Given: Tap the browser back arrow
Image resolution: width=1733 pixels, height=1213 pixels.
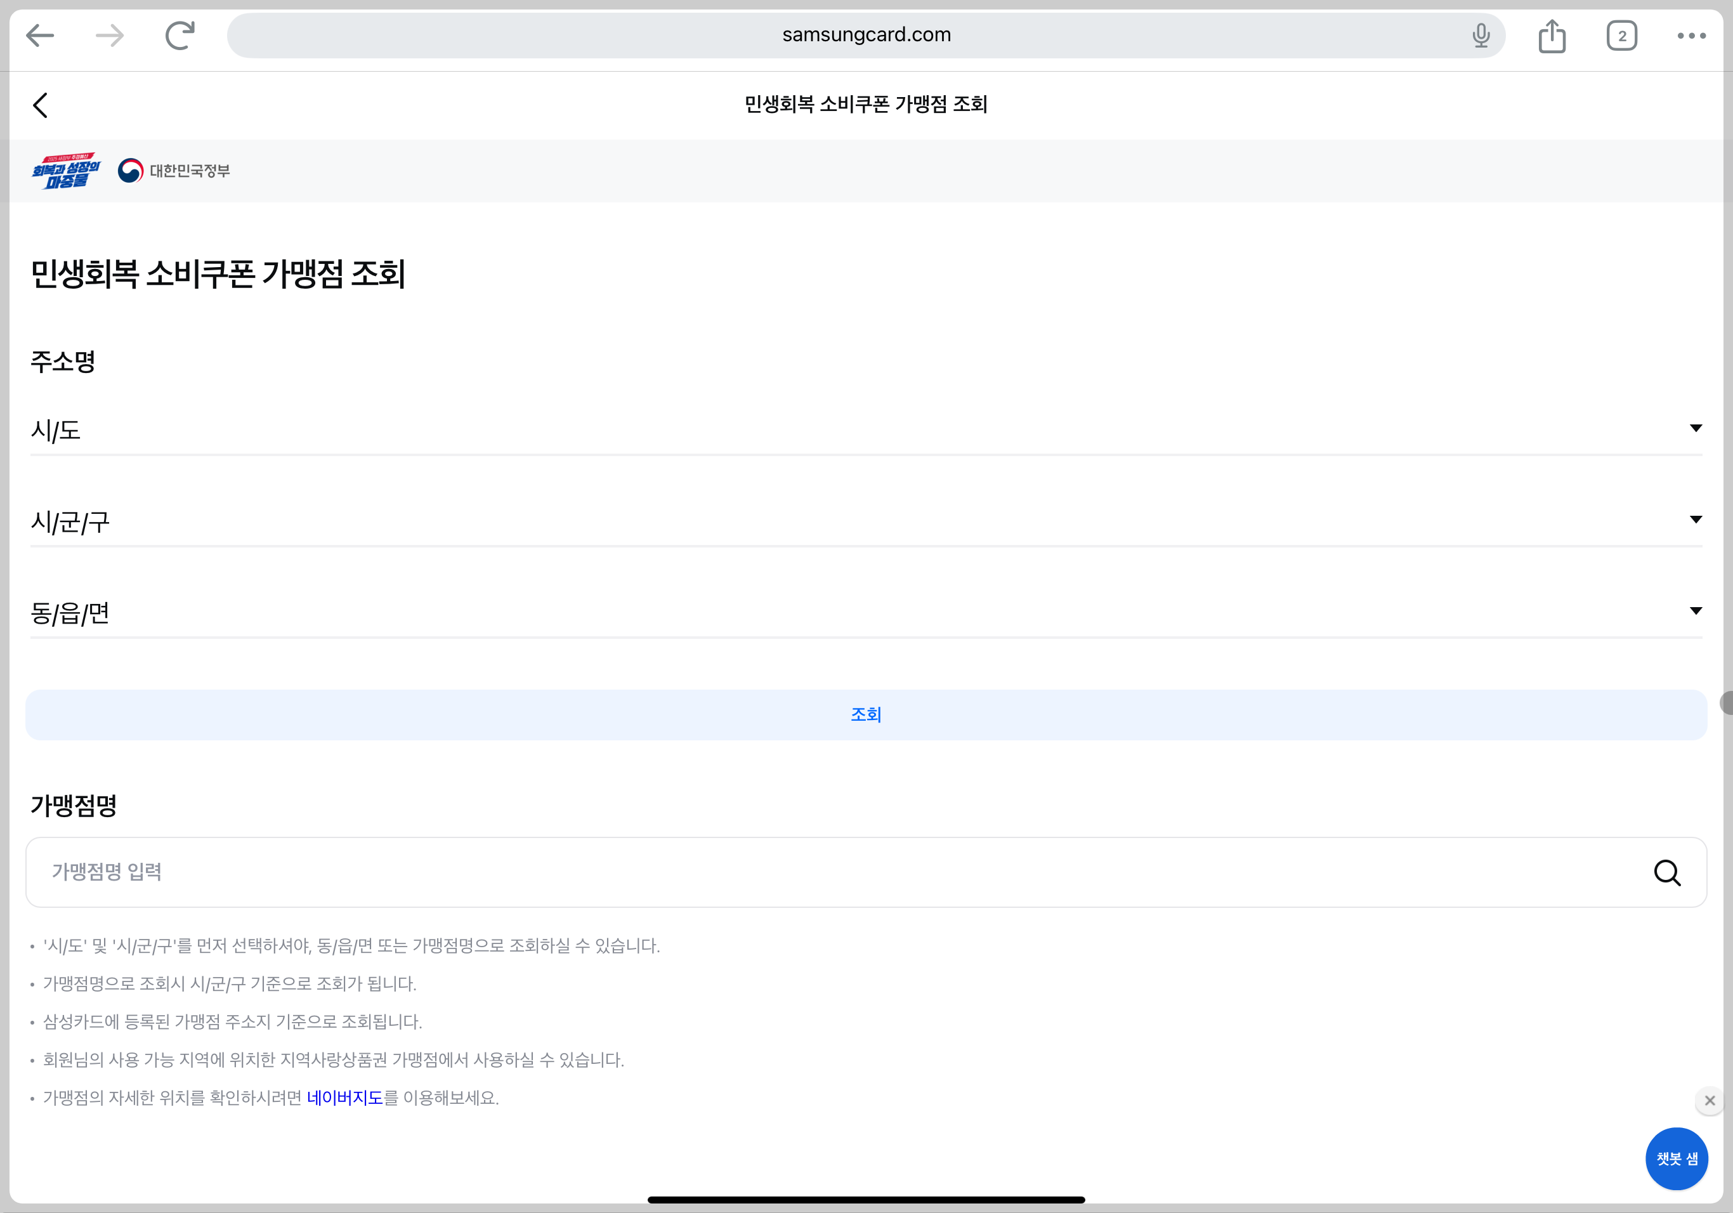Looking at the screenshot, I should 40,36.
